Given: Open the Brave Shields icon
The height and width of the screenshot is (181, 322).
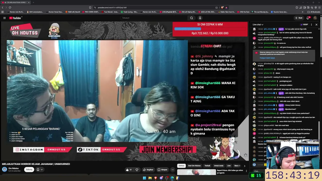Looking at the screenshot, I should point(222,8).
